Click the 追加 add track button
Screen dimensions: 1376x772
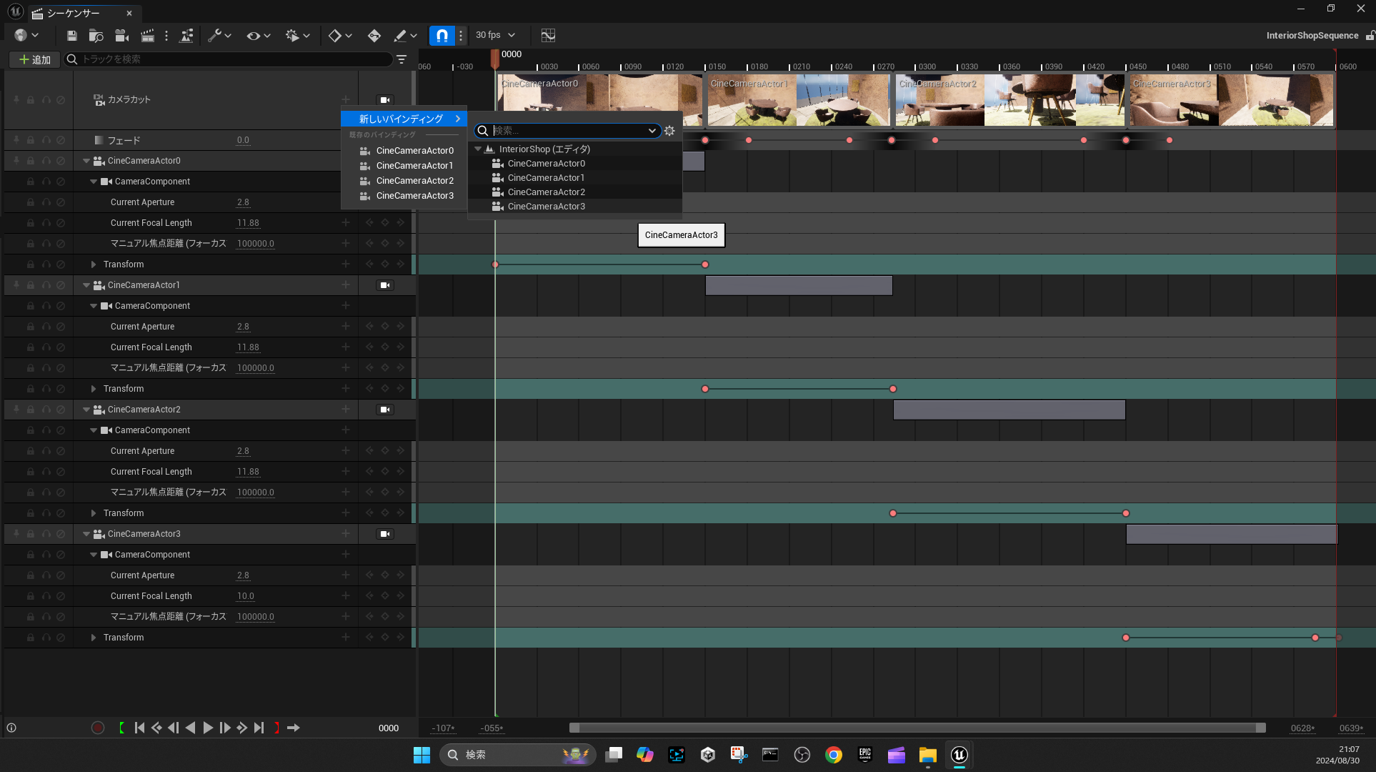click(x=35, y=59)
